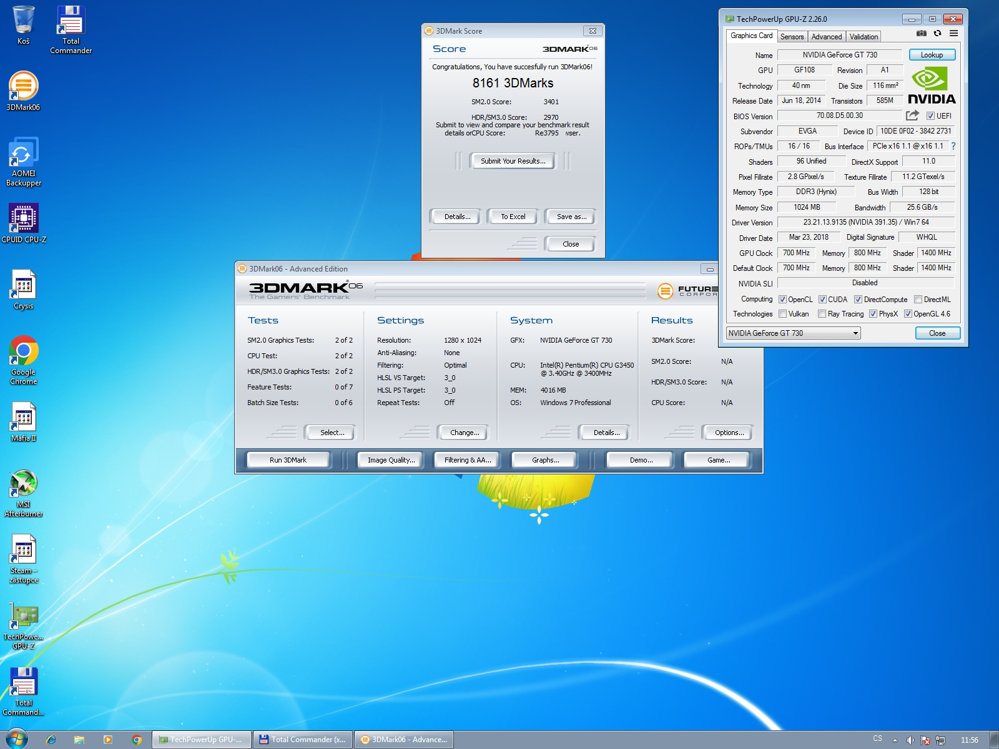The image size is (999, 749).
Task: Toggle the Ray Tracing checkbox
Action: click(x=822, y=314)
